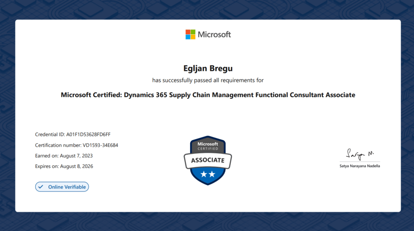Click the Satya Narayana Nadella printed name
Viewport: 414px width, 231px height.
[359, 166]
